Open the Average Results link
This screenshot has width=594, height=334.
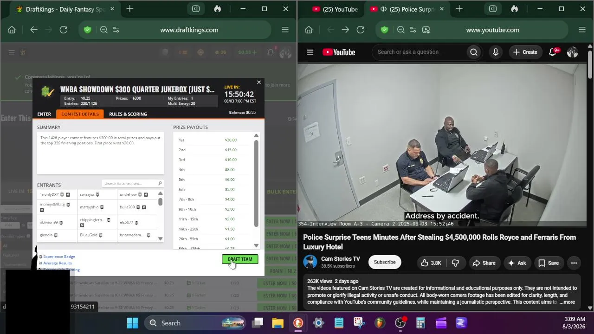tap(58, 263)
